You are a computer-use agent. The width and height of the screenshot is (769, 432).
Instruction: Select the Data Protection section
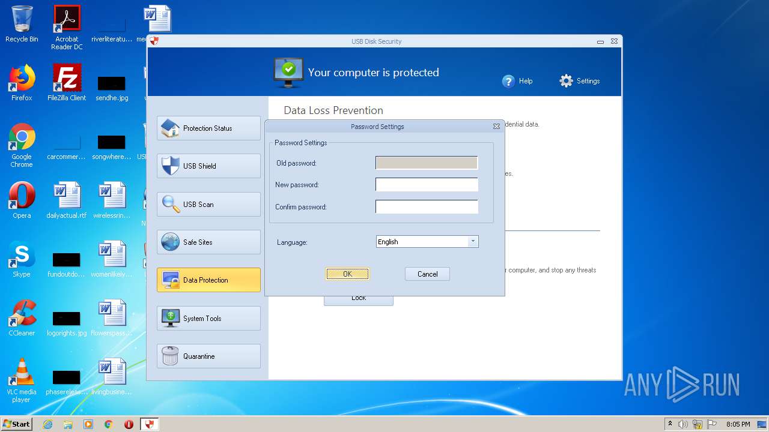pos(208,280)
